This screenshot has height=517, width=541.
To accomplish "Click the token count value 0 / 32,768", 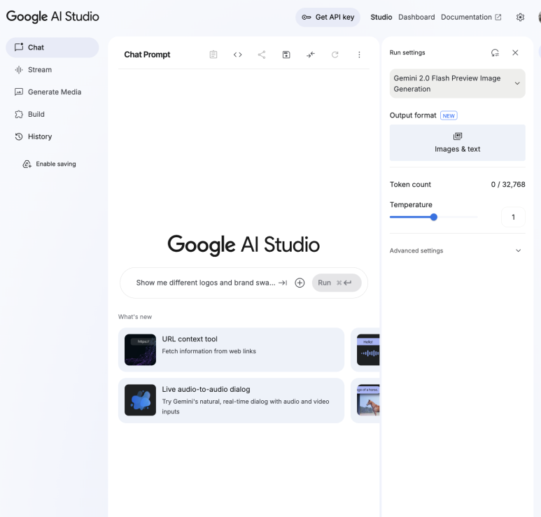I will [508, 185].
